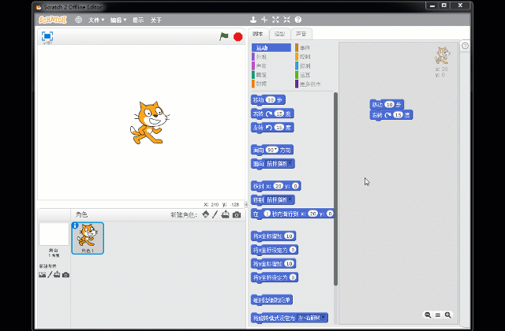The image size is (505, 331).
Task: Open 鼠标指针 dropdown in the 面向 block
Action: click(290, 163)
